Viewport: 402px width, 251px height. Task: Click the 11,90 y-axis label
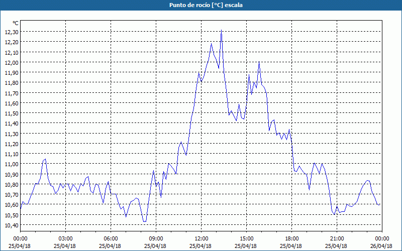click(12, 72)
